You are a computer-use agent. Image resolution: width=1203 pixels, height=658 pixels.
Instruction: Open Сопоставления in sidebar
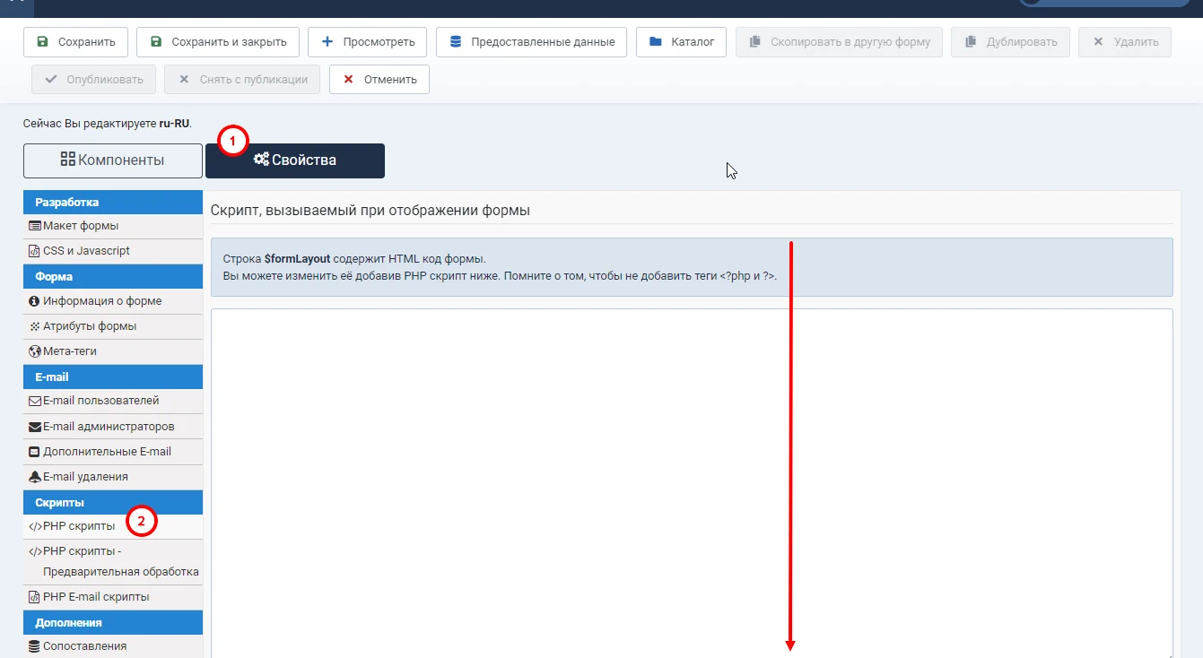[x=113, y=646]
